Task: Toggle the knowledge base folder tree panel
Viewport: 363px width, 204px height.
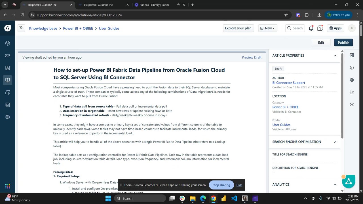Action: 22,28
